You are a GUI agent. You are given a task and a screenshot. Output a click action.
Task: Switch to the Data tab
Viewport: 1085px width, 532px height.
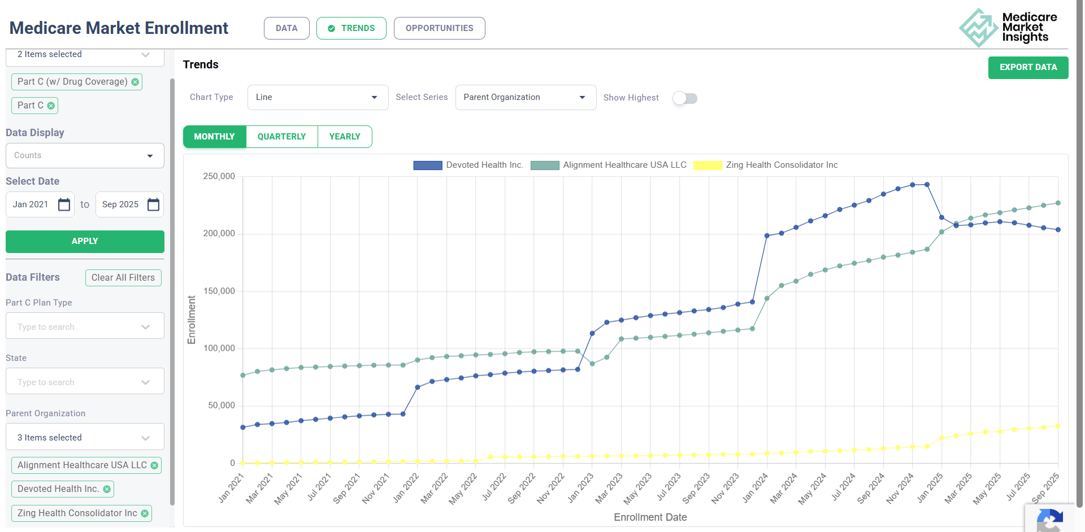287,28
